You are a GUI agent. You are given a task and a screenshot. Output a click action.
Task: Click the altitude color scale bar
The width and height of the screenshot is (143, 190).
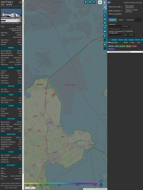(60, 183)
